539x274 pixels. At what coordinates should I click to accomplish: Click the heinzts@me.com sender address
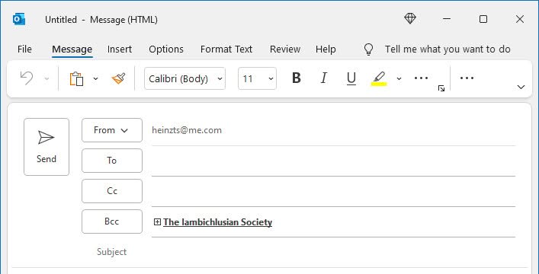point(187,130)
